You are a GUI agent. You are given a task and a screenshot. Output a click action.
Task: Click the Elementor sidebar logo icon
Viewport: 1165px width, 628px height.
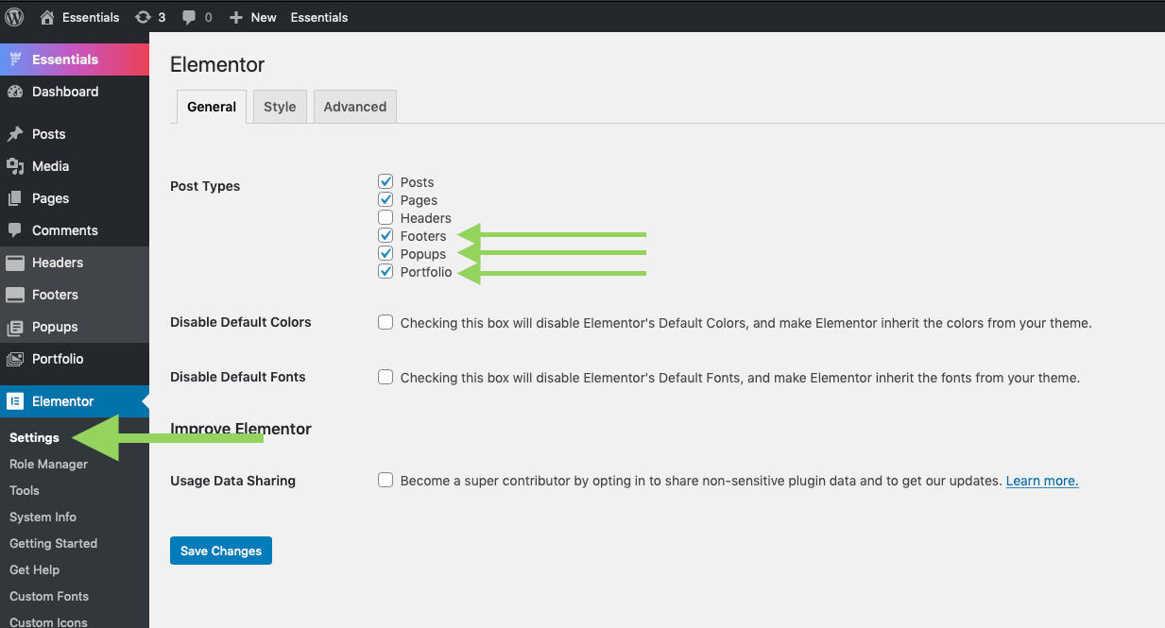coord(15,401)
